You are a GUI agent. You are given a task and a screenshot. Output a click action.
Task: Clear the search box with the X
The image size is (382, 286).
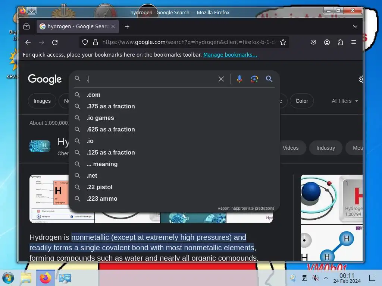(221, 79)
